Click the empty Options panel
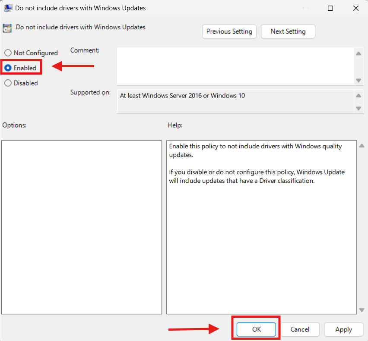The width and height of the screenshot is (368, 341). [x=82, y=227]
